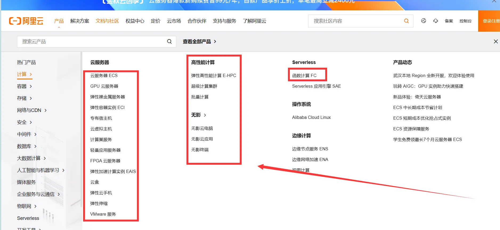
Task: Click 控制台 in the header
Action: click(x=465, y=21)
